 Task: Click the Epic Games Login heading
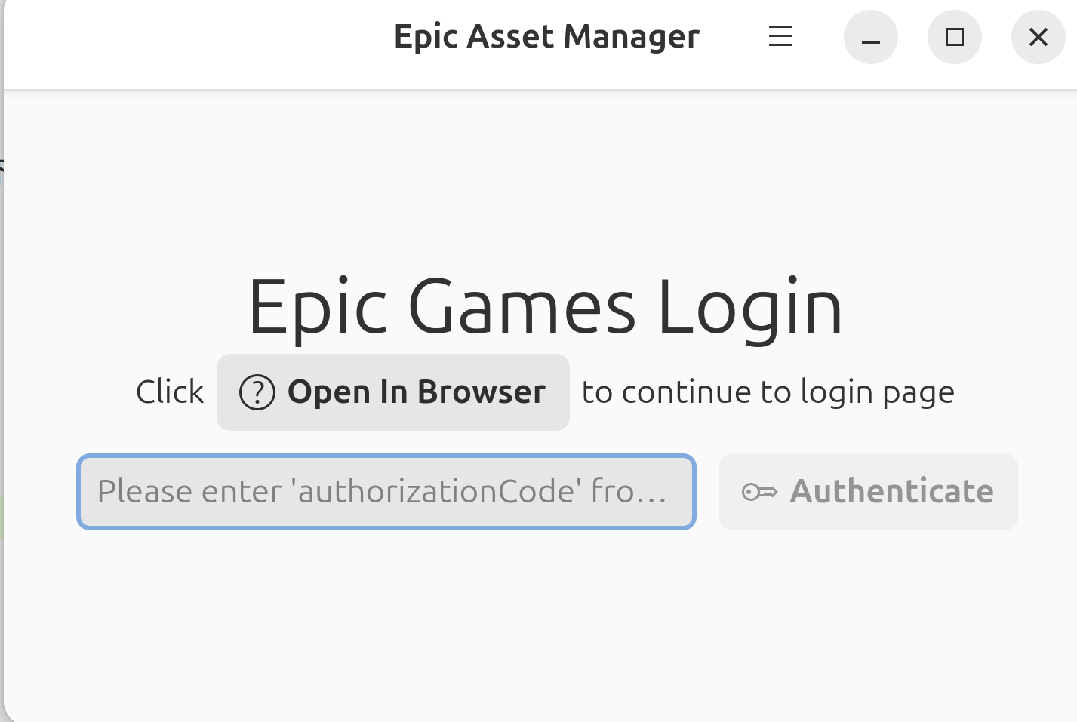coord(545,306)
